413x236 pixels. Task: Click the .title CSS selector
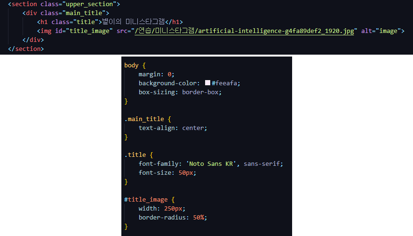(135, 155)
